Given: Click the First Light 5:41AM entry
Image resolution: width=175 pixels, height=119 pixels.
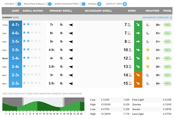Looking at the screenshot, I should pyautogui.click(x=152, y=100).
